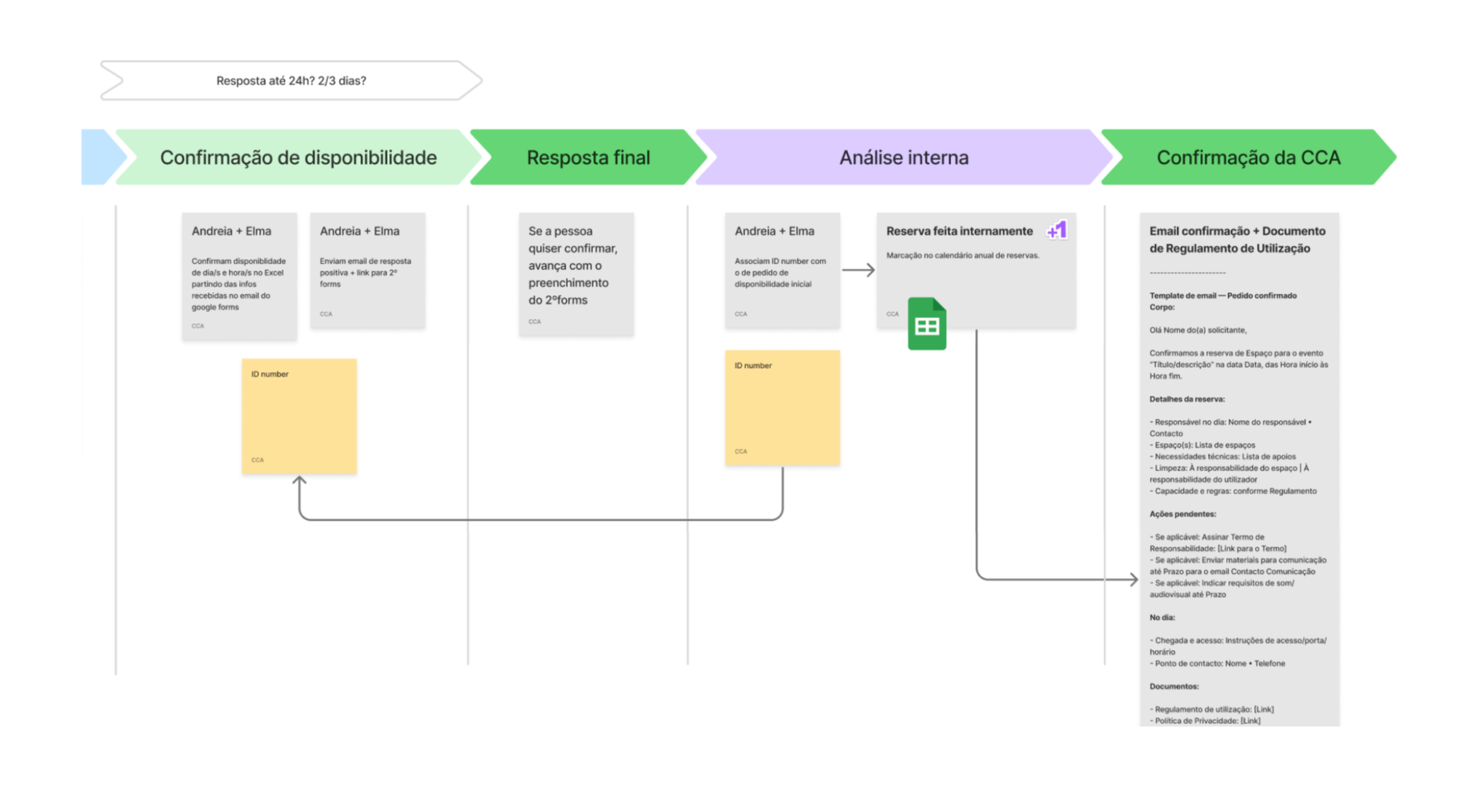
Task: Select 'Resposta até 24h? 2/3 dias?' arrow shape
Action: click(291, 80)
